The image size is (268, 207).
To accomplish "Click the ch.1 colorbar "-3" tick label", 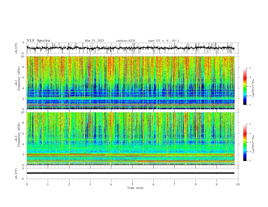I will point(250,68).
